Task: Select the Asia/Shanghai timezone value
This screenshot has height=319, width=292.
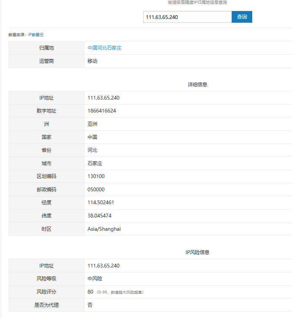Action: tap(104, 229)
